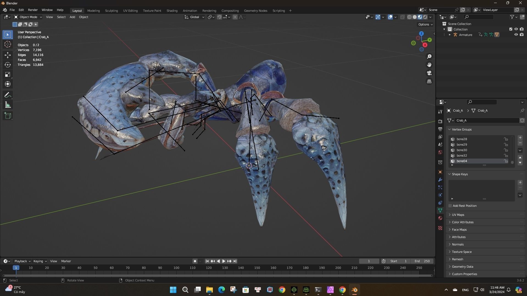Viewport: 527px width, 296px height.
Task: Open File Explorer from the taskbar
Action: tap(209, 290)
